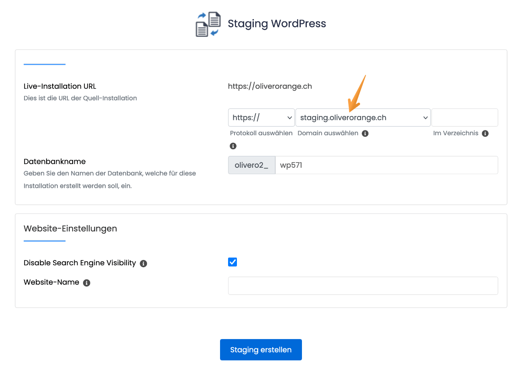This screenshot has width=522, height=368.
Task: Open the staging.oliverorange.ch domain dropdown
Action: pyautogui.click(x=363, y=118)
